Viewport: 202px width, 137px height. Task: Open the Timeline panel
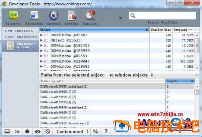(90, 18)
